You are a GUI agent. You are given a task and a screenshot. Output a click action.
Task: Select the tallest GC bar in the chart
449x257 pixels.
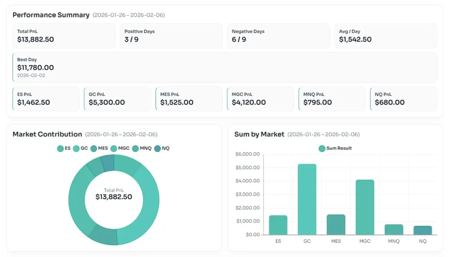pos(307,199)
